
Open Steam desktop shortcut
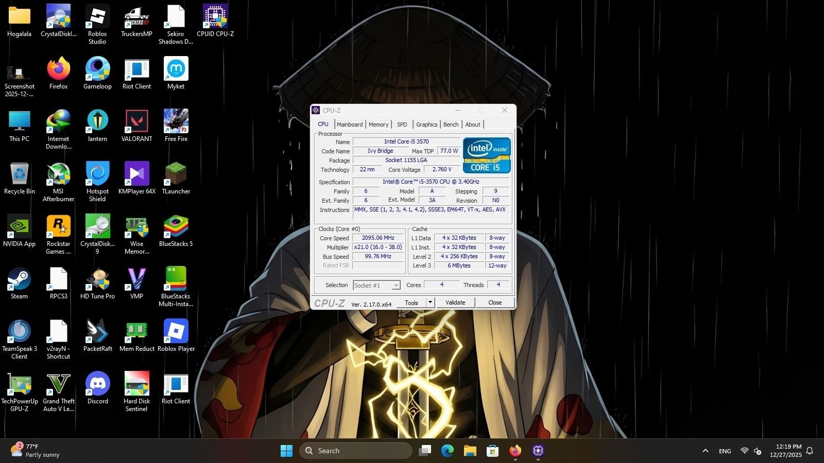click(19, 283)
